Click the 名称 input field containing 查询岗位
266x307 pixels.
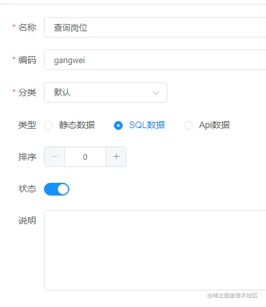[x=155, y=27]
